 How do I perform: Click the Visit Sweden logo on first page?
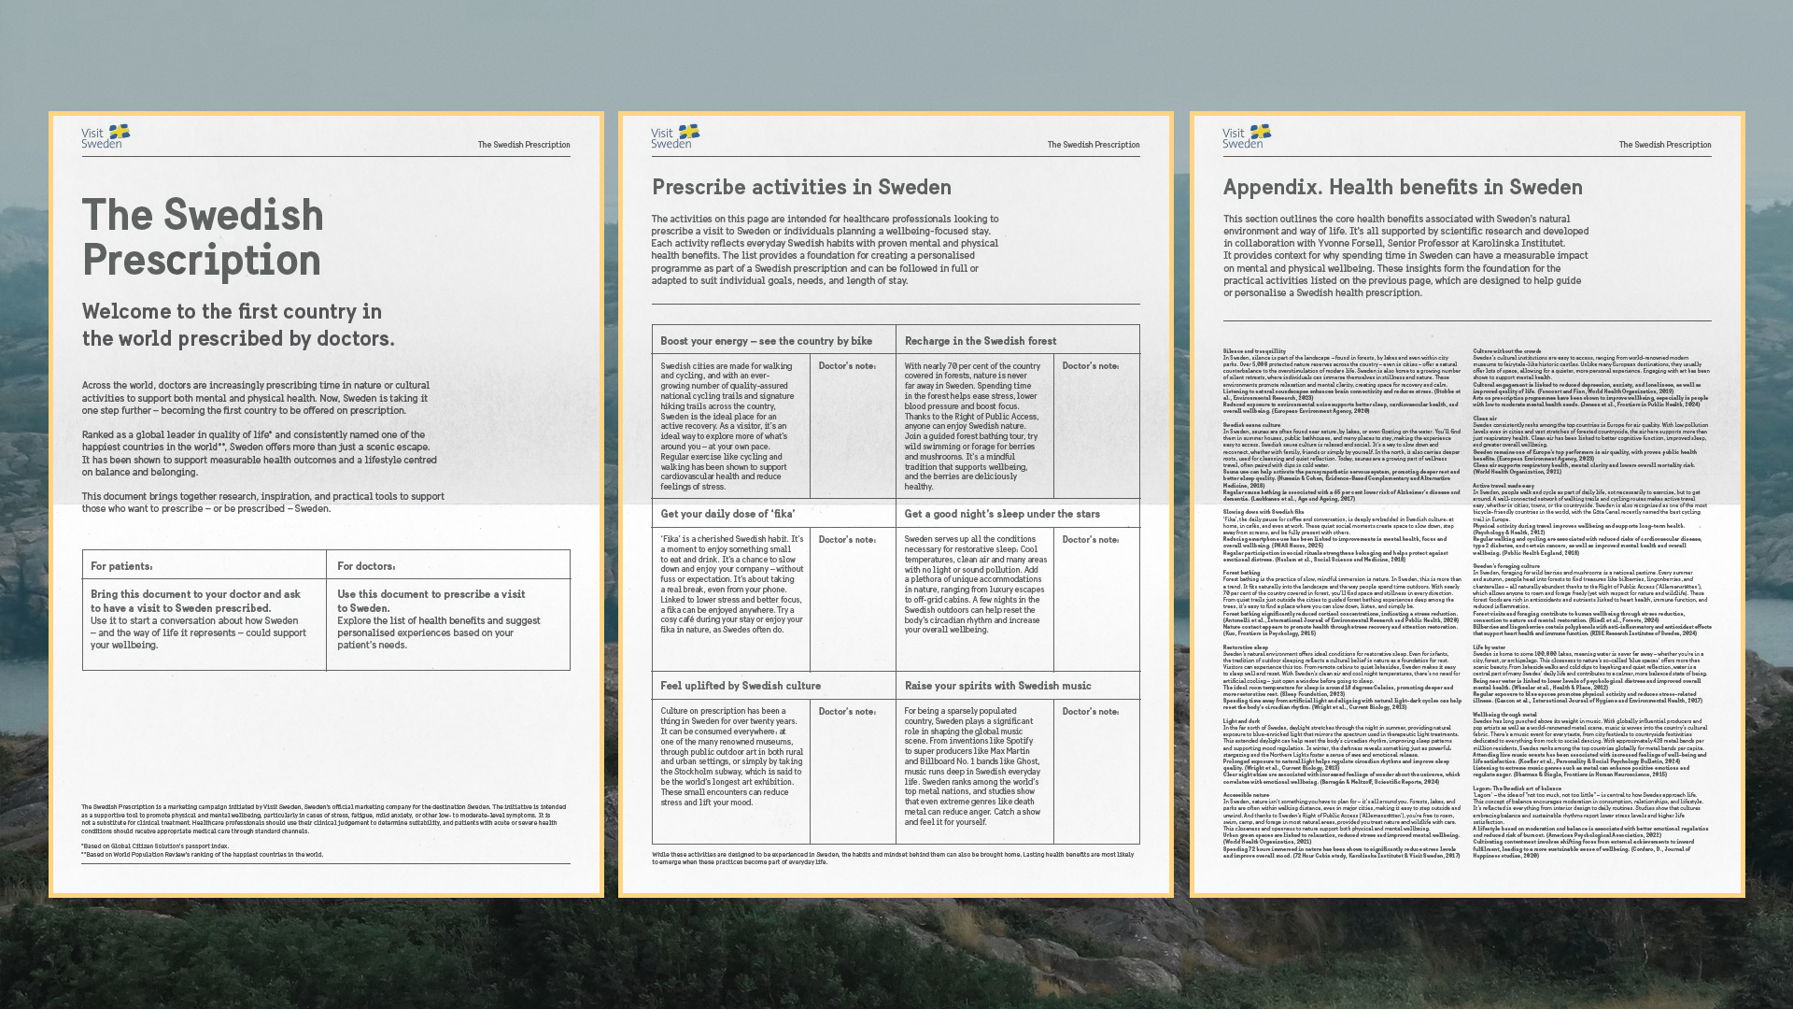point(105,136)
